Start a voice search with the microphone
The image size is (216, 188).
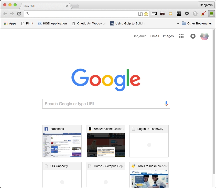(166, 104)
